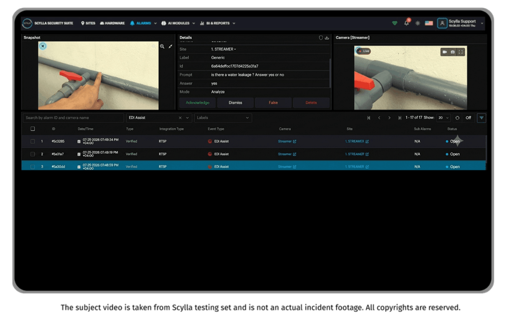The width and height of the screenshot is (506, 323).
Task: Expand the AI Modules menu chevron
Action: pos(194,24)
